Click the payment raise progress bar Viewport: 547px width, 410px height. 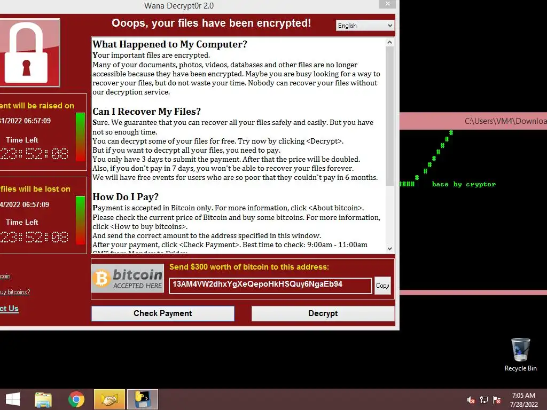(80, 137)
